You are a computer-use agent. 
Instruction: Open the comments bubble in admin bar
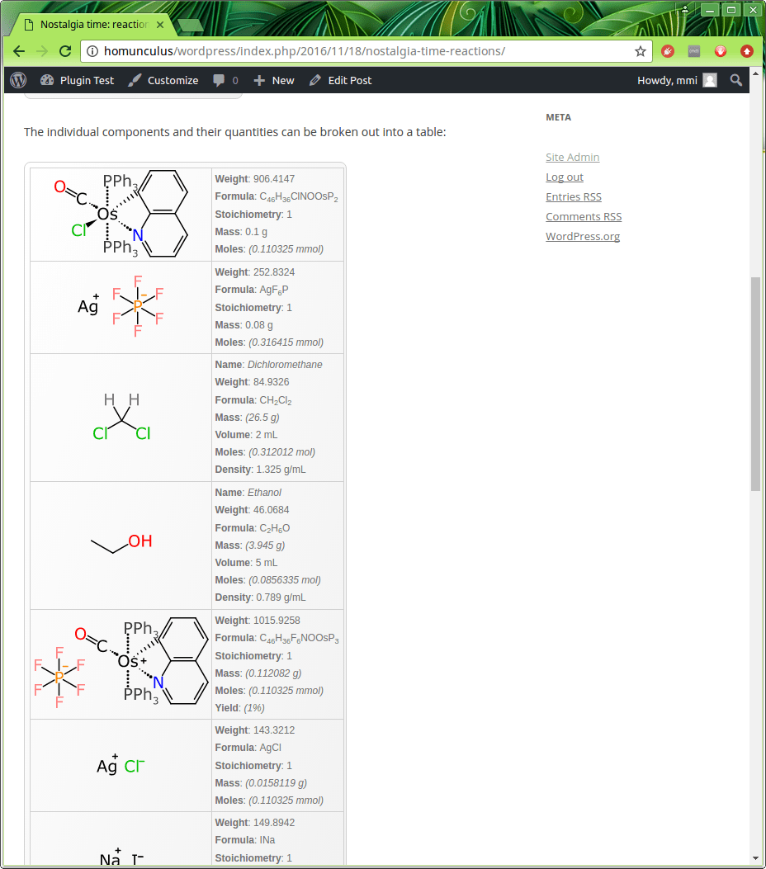pyautogui.click(x=225, y=80)
